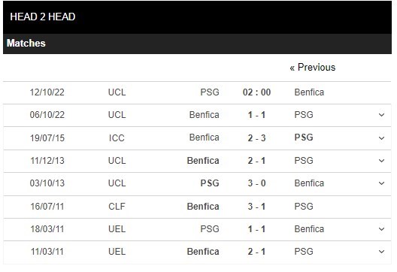Expand the 06/10/22 Benfica vs PSG match row
Screen dimensions: 397x272
pyautogui.click(x=381, y=115)
